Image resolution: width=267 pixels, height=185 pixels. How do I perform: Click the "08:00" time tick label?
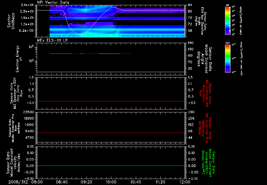(37, 182)
